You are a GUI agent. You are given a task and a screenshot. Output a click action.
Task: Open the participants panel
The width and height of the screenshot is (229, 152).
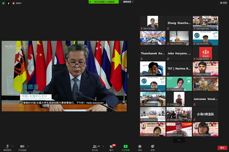[95, 147]
